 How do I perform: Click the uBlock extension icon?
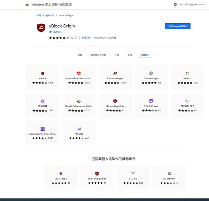(x=42, y=73)
